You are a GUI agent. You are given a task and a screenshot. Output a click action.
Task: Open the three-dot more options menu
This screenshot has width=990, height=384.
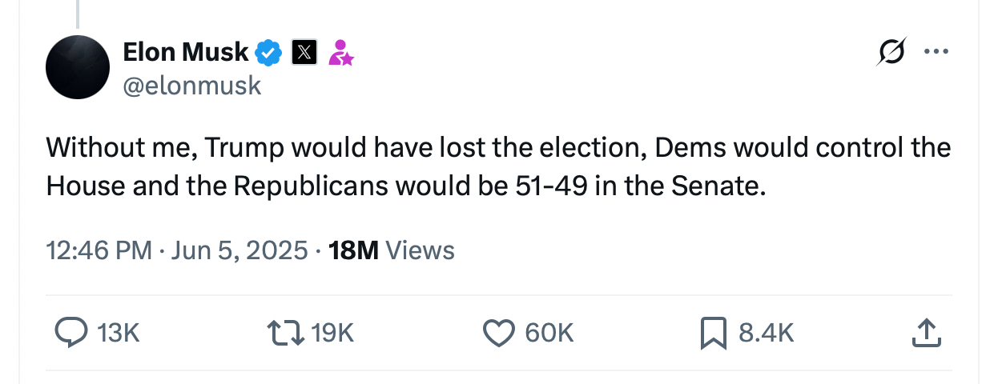936,53
